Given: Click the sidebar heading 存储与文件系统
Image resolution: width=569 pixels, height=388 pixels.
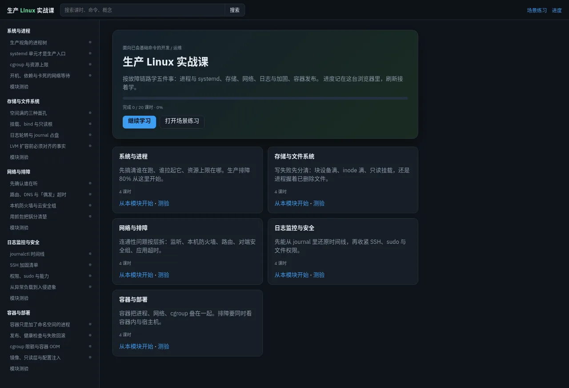Looking at the screenshot, I should pos(23,101).
